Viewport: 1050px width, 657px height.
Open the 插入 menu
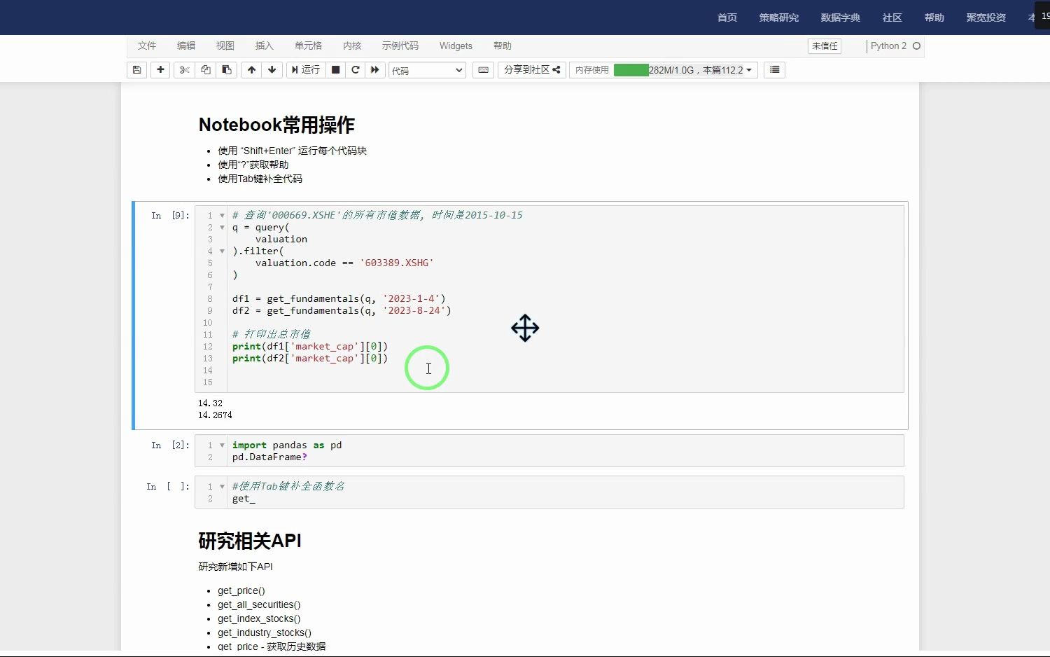(265, 46)
